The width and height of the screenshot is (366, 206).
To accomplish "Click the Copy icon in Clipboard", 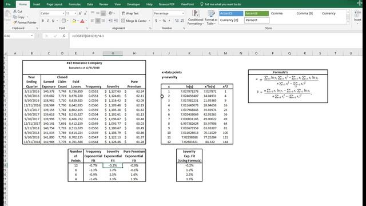I will (x=15, y=17).
